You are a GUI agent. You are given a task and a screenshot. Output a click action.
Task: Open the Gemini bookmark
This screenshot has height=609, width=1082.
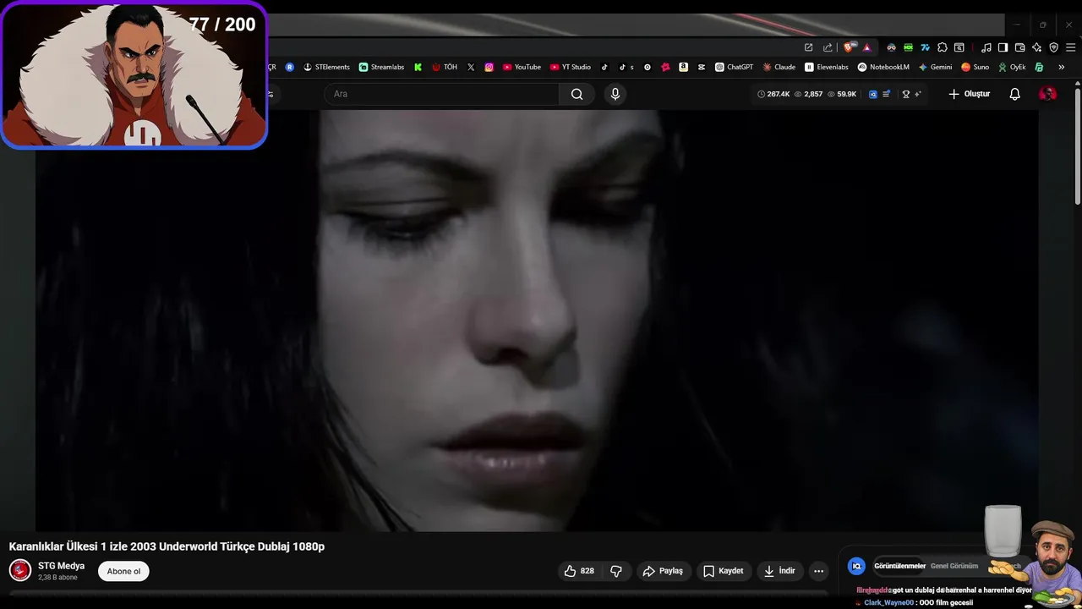click(x=935, y=67)
